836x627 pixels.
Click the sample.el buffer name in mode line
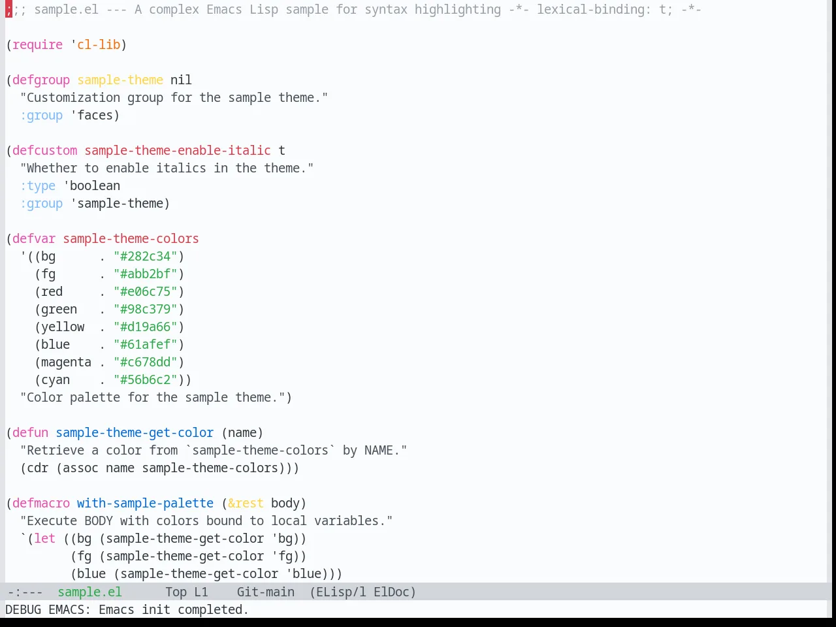89,592
